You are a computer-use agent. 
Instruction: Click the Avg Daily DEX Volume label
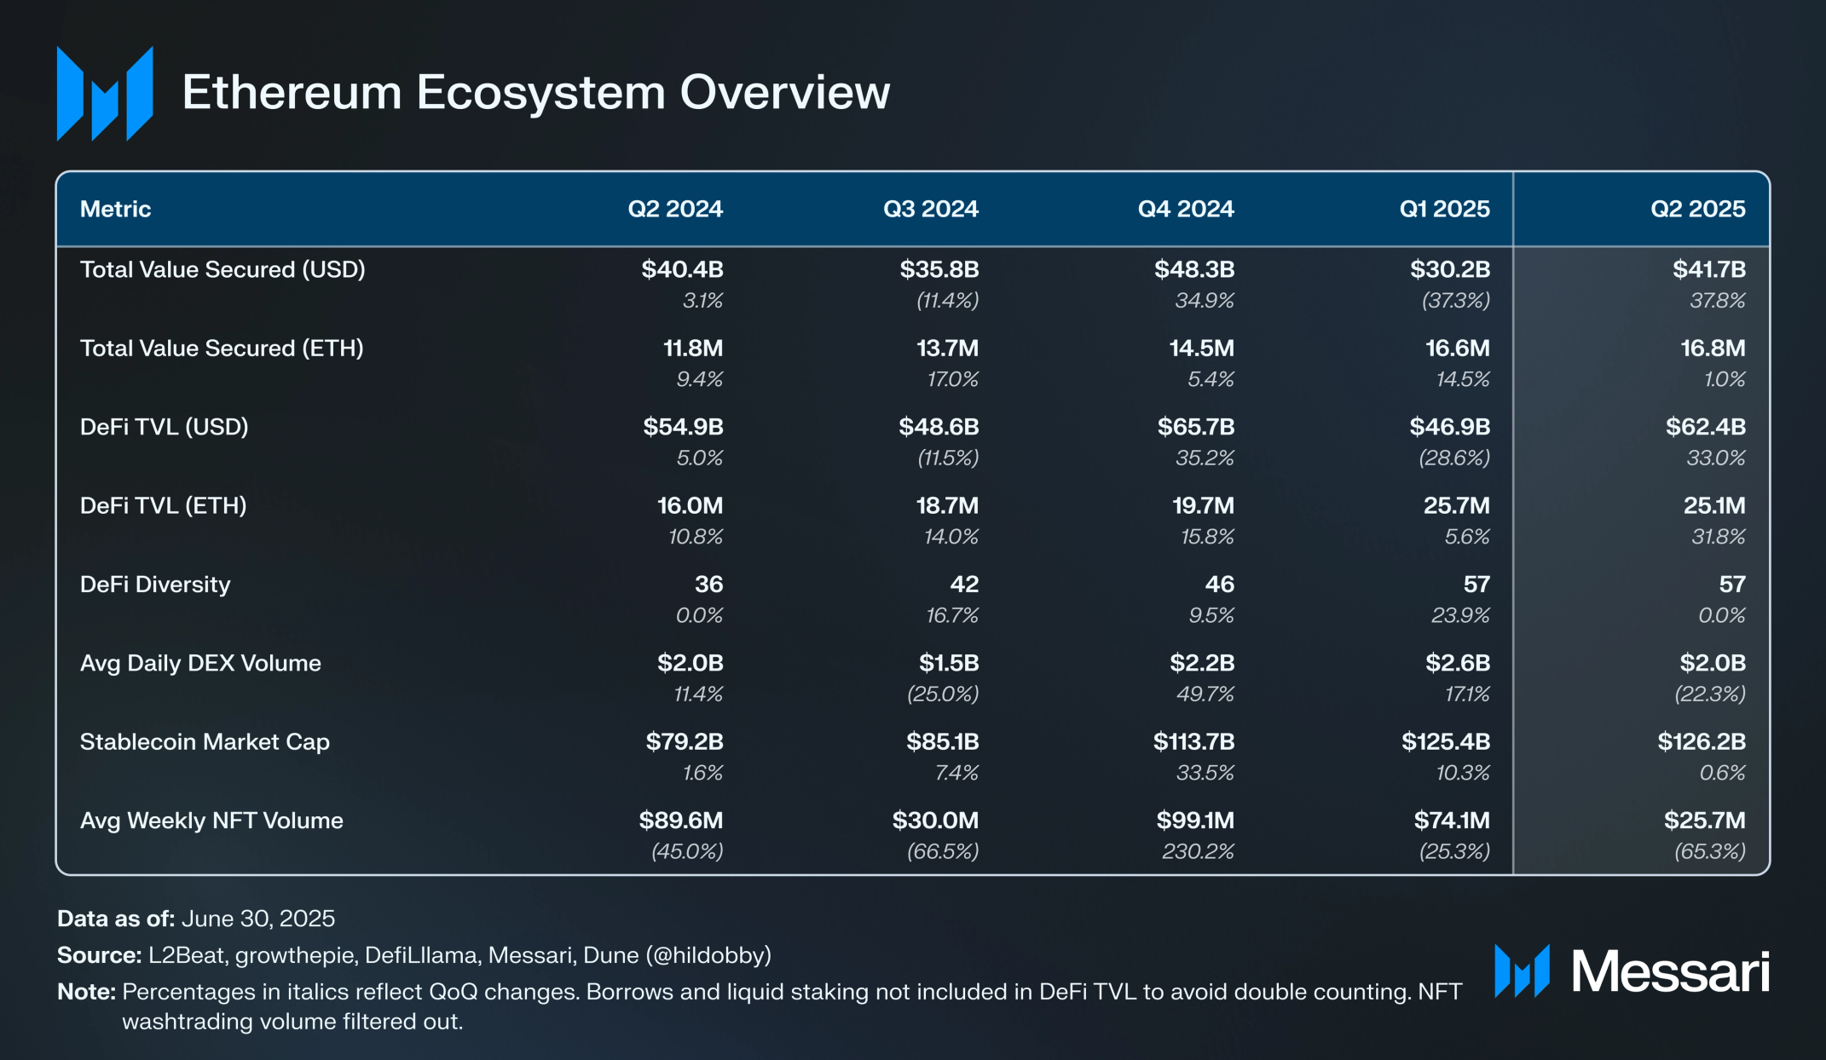200,663
